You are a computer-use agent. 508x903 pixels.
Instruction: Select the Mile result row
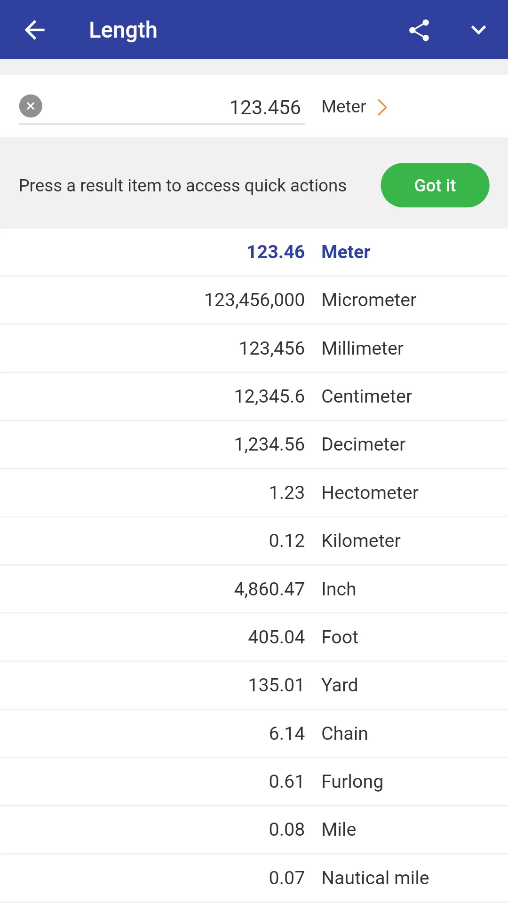[254, 830]
